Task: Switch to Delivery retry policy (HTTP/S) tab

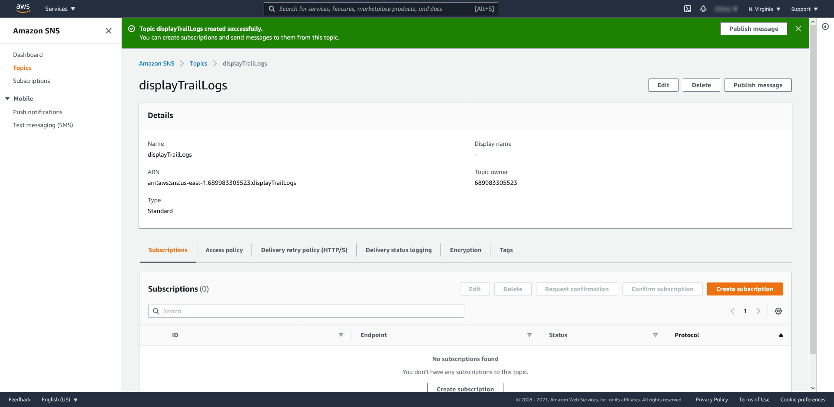Action: point(304,250)
